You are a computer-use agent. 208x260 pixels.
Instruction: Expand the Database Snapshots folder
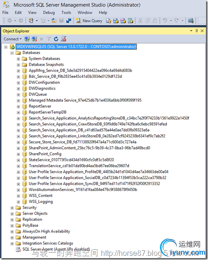[x=18, y=65]
